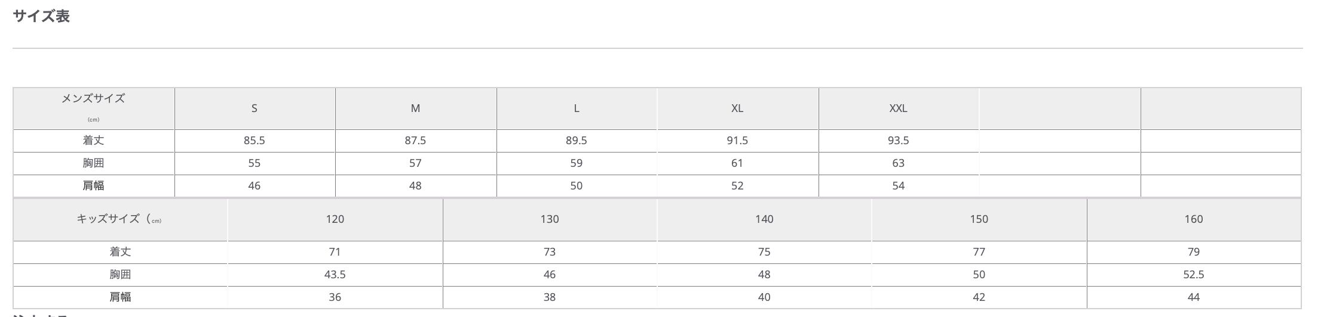1324x317 pixels.
Task: Click the 140 kids size header
Action: pyautogui.click(x=764, y=219)
